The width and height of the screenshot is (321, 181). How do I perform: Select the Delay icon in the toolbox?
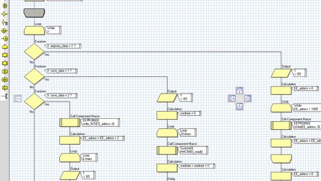(5, 6)
